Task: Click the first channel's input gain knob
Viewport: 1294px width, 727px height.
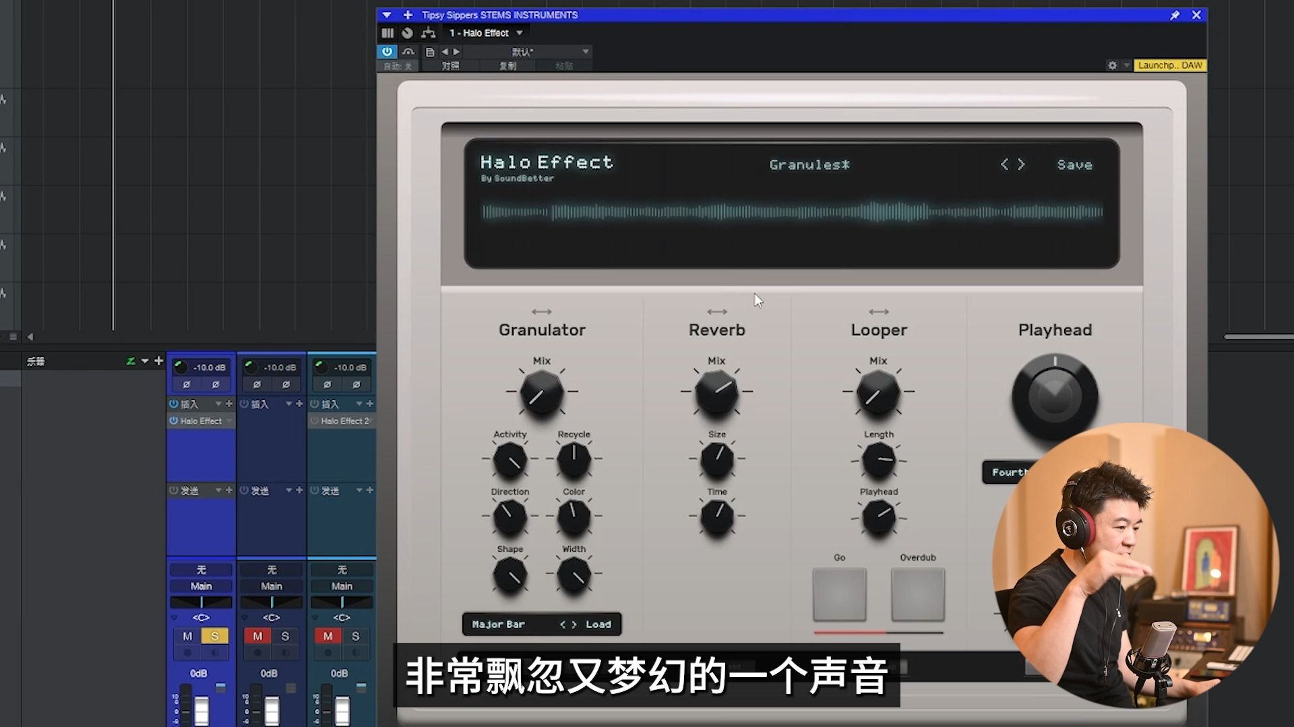Action: click(181, 367)
